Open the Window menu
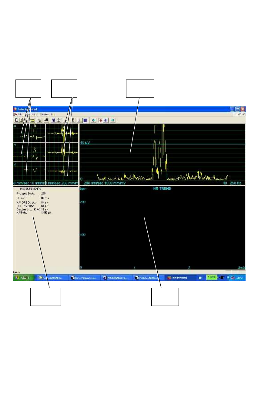Image resolution: width=258 pixels, height=393 pixels. [44, 114]
